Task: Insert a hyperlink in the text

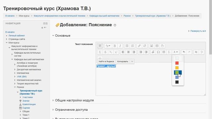Action: [x=139, y=46]
